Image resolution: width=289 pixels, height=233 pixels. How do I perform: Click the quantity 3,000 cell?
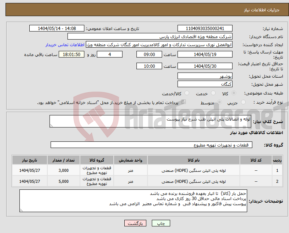tap(63, 170)
